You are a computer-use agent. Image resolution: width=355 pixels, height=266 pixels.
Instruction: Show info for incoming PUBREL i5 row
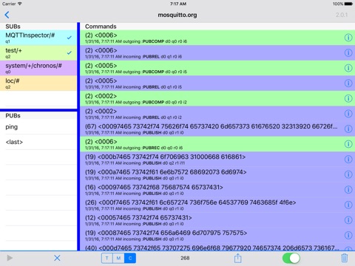[x=348, y=83]
